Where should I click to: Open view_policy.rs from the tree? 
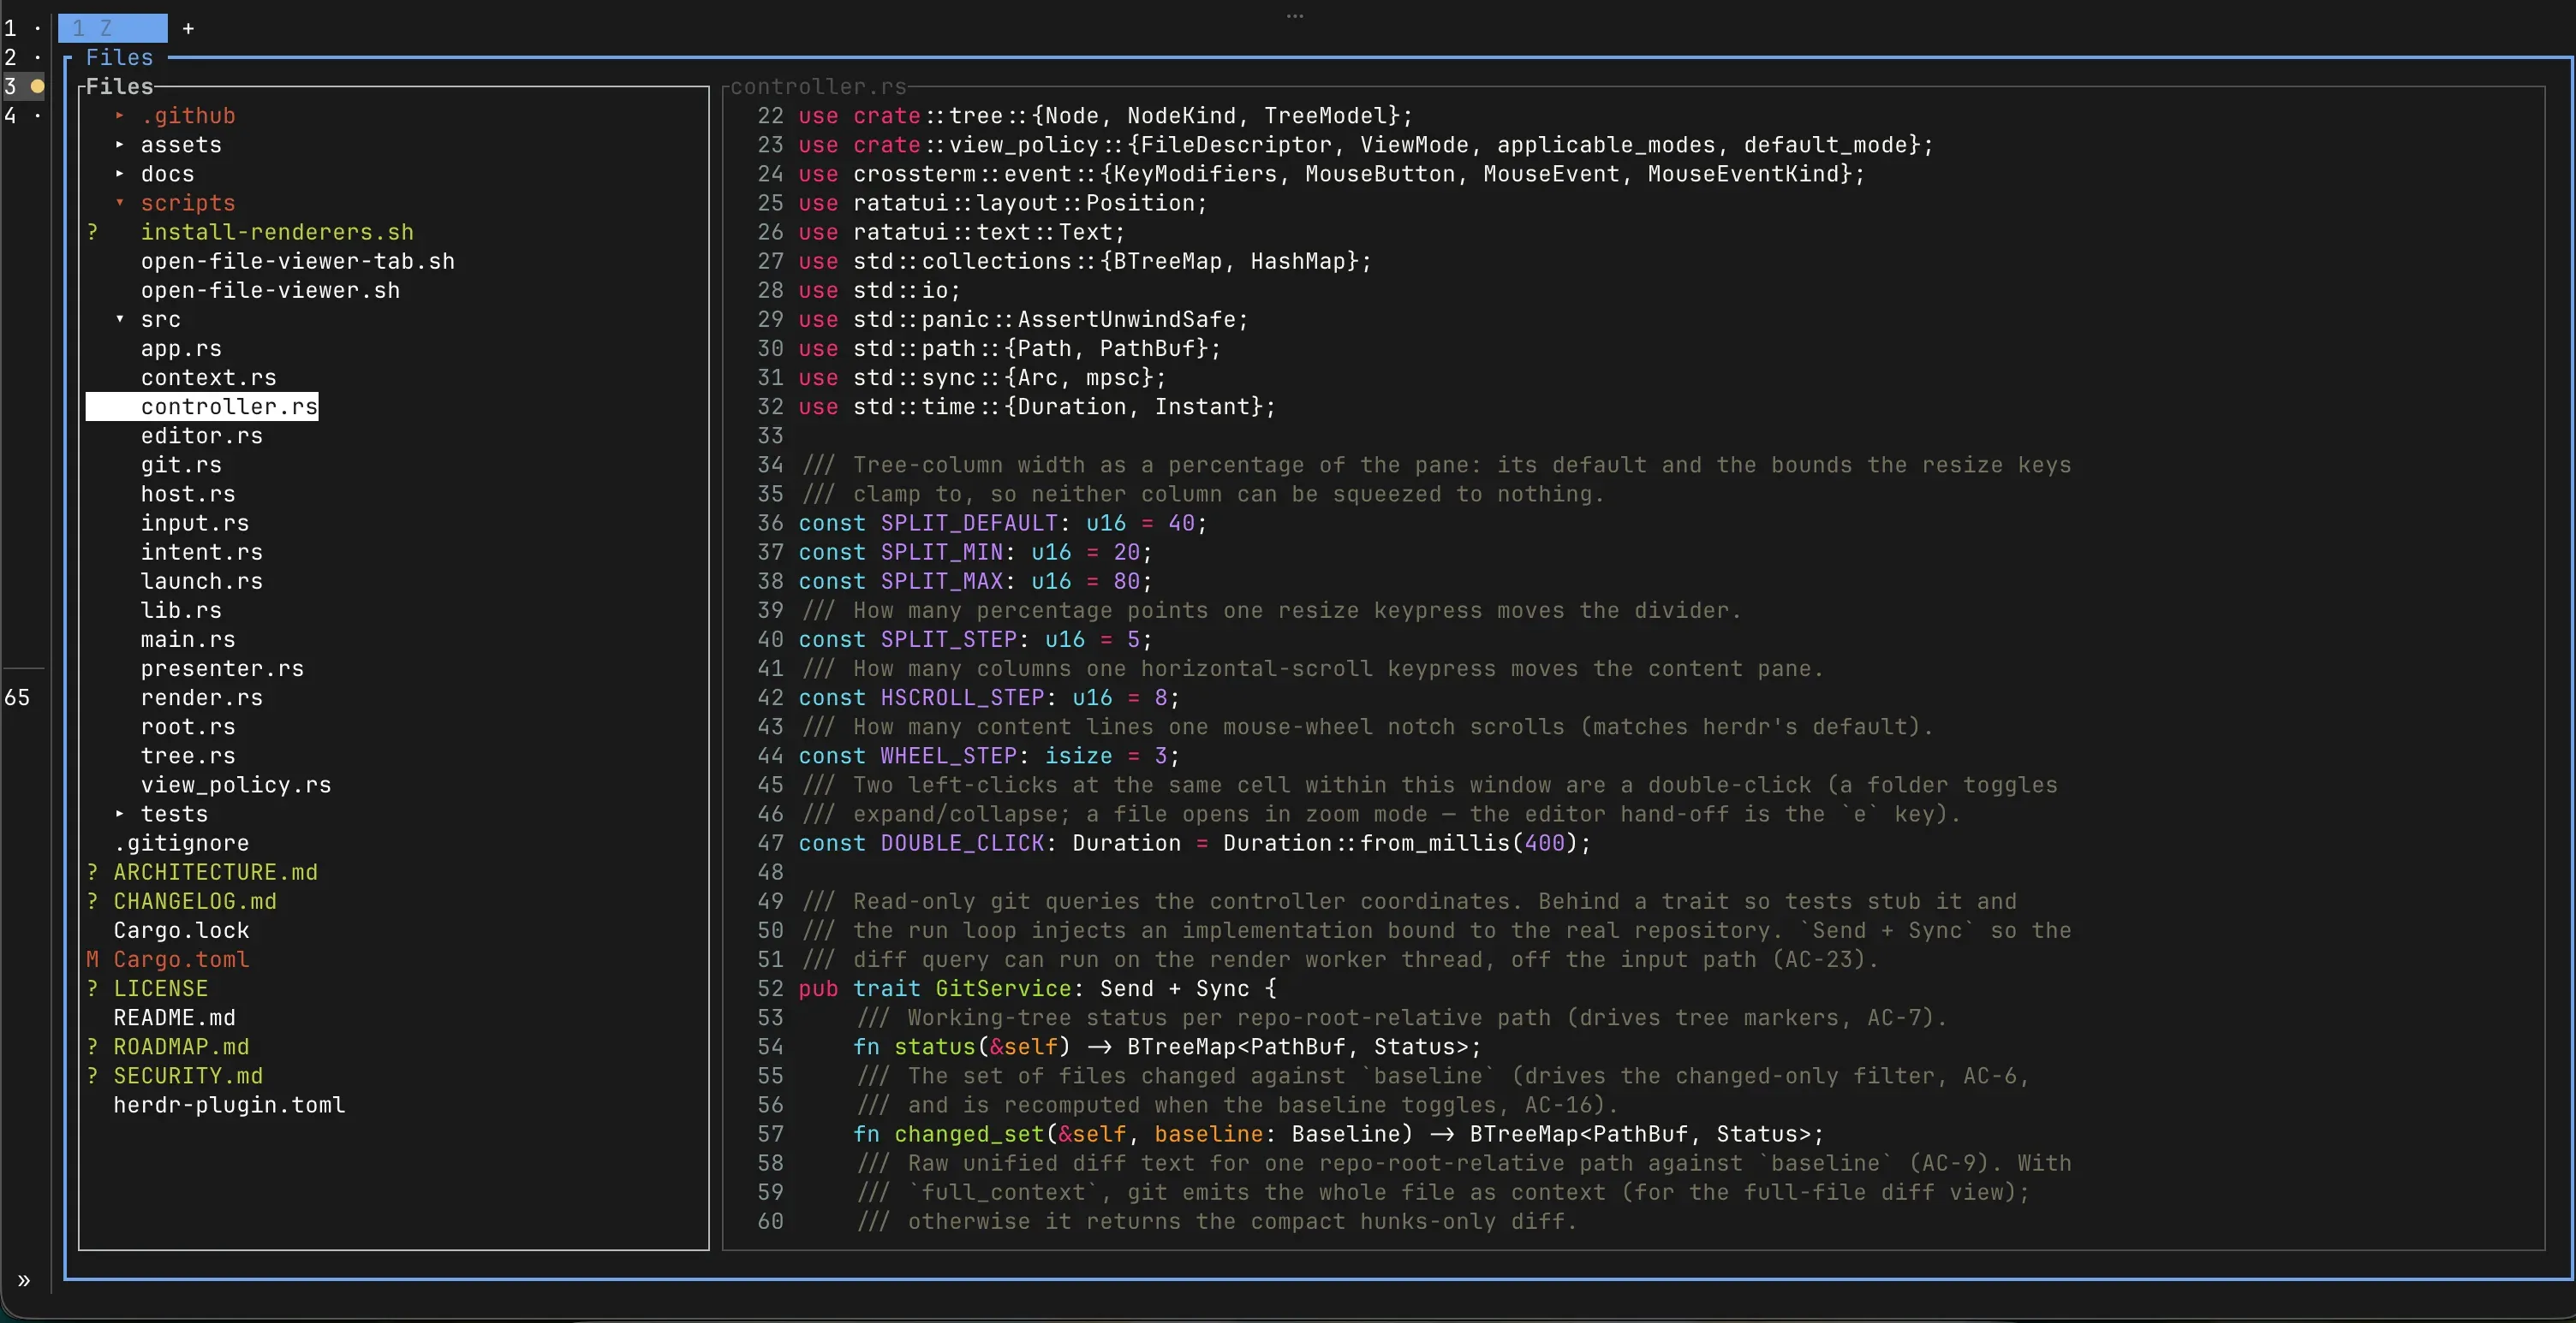pyautogui.click(x=236, y=785)
